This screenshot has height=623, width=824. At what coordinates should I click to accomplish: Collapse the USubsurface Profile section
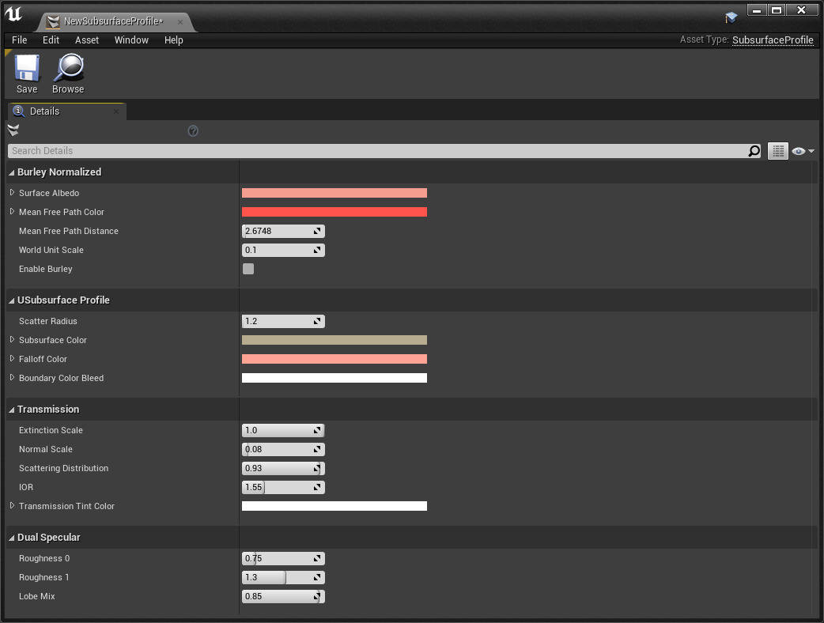[x=12, y=301]
